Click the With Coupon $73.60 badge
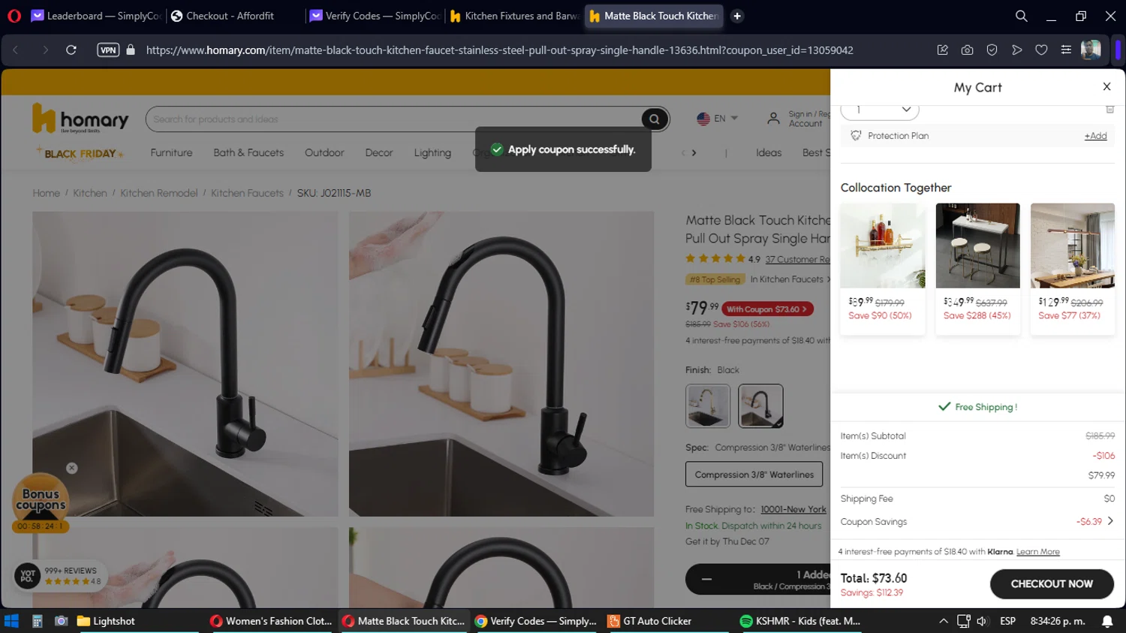The width and height of the screenshot is (1126, 633). [x=767, y=309]
